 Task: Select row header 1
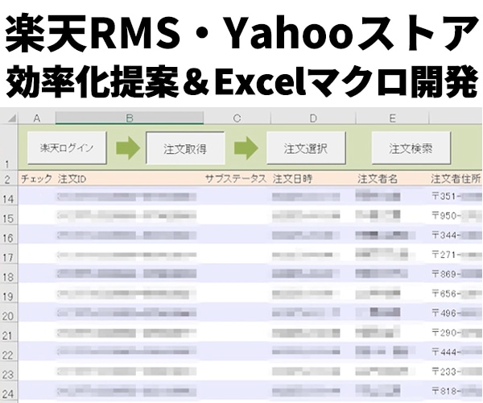(9, 147)
